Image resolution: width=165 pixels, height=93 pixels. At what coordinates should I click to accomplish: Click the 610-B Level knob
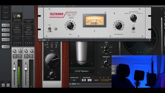click(x=52, y=60)
